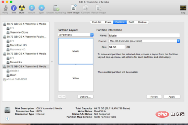Viewport: 188px width, 125px height.
Task: Switch to the Partition tab
Action: pyautogui.click(x=120, y=22)
